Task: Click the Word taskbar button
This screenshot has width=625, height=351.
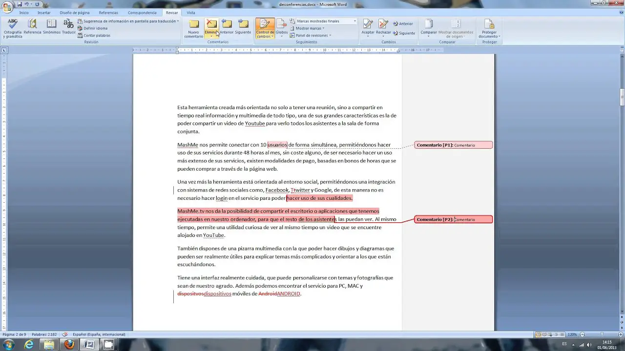Action: (89, 345)
